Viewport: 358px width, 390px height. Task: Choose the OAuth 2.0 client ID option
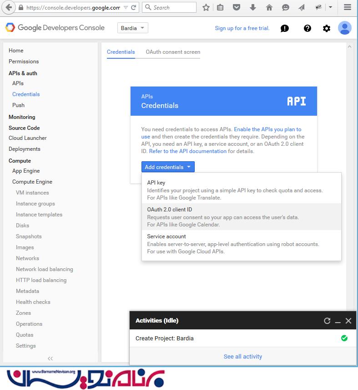click(x=241, y=217)
